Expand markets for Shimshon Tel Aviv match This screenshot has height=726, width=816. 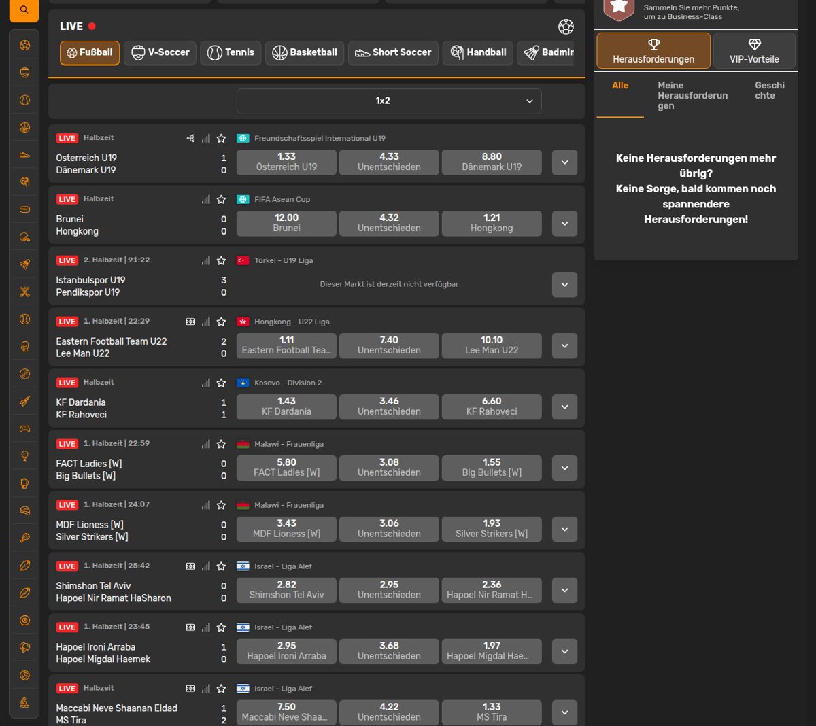[x=564, y=591]
